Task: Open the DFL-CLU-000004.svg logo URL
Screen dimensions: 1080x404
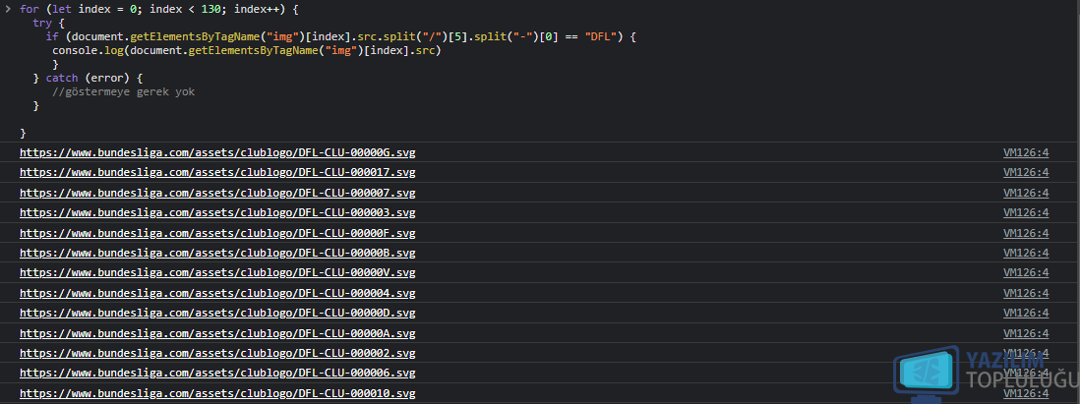Action: 217,293
